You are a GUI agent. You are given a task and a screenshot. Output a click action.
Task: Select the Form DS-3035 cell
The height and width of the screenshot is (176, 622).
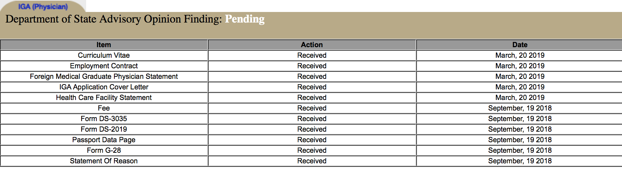[104, 119]
